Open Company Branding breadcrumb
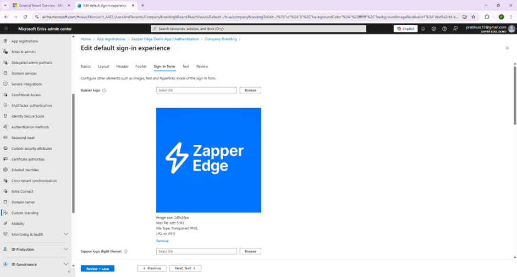This screenshot has width=517, height=277. (221, 39)
